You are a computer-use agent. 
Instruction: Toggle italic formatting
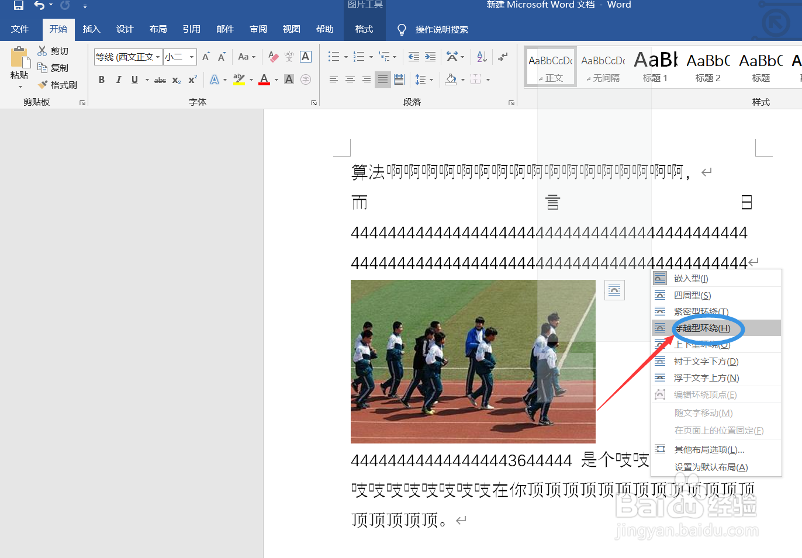pyautogui.click(x=119, y=79)
